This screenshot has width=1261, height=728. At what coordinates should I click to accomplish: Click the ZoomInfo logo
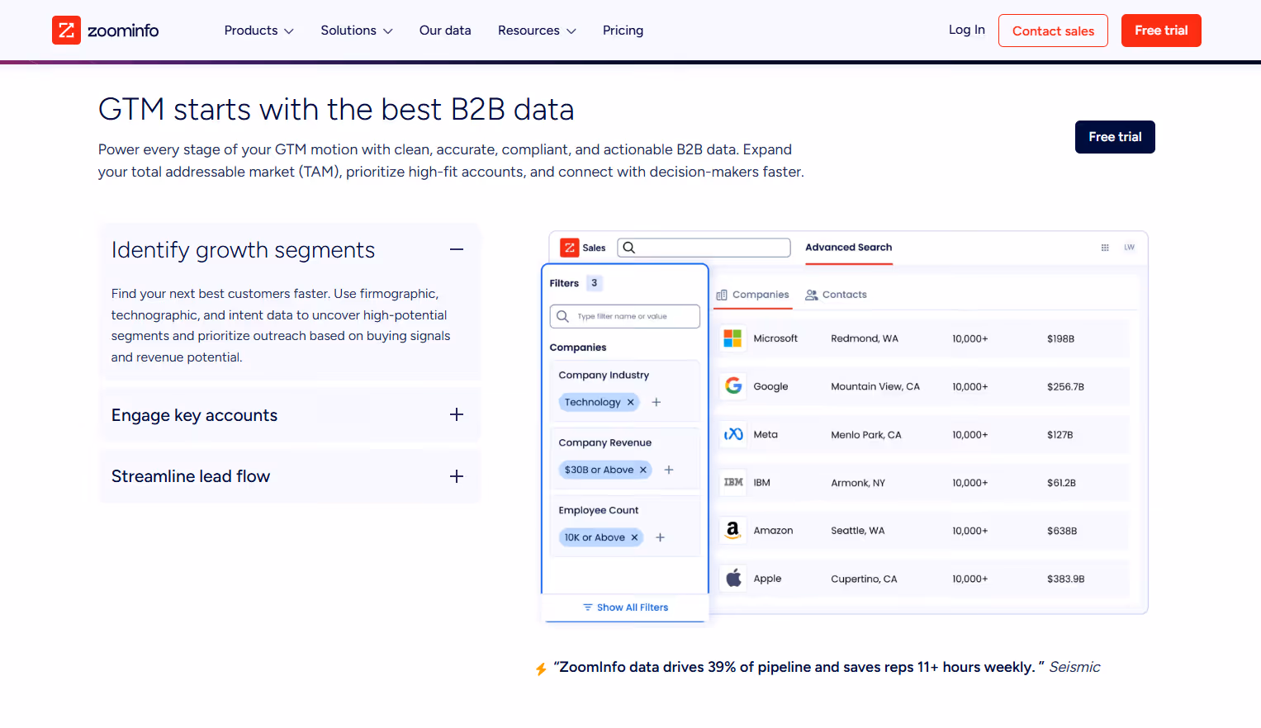click(x=105, y=31)
